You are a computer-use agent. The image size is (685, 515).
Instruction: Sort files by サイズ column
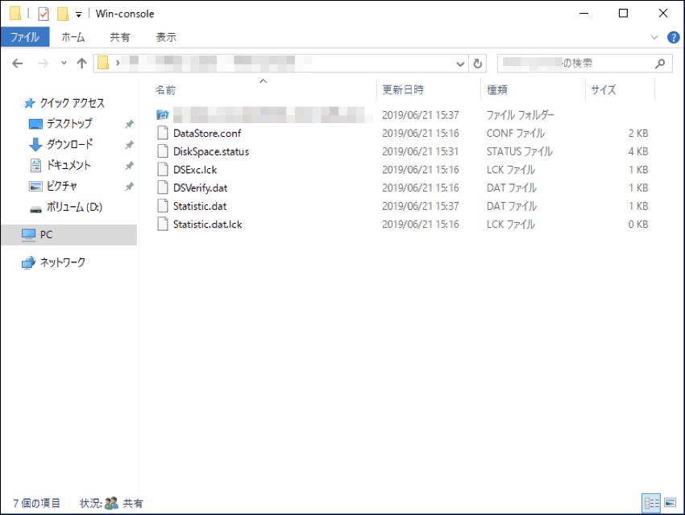click(604, 90)
